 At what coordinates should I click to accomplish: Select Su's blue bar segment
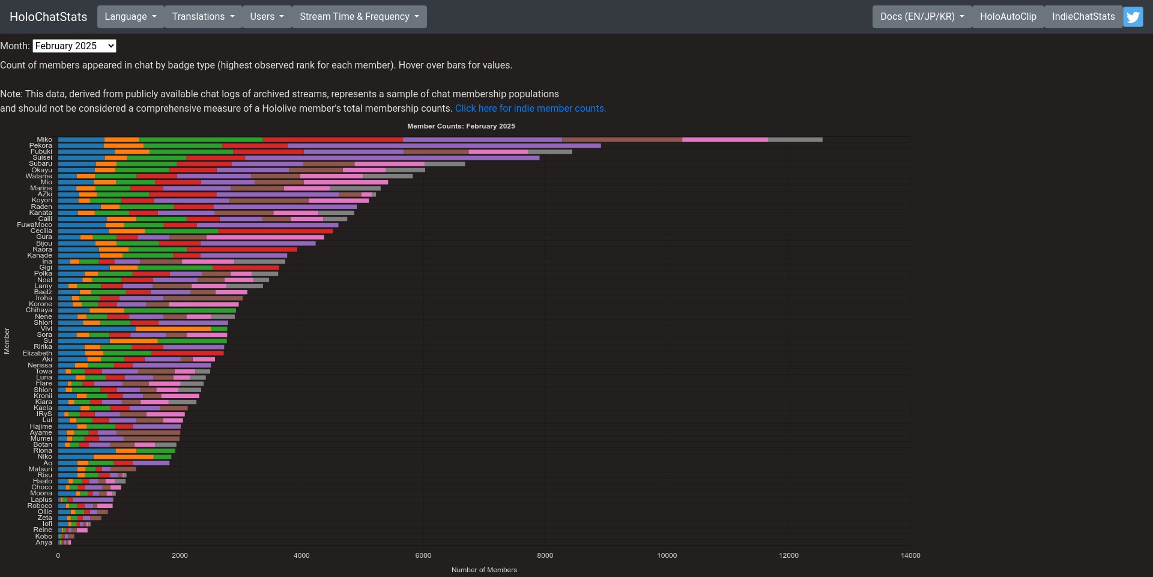84,341
